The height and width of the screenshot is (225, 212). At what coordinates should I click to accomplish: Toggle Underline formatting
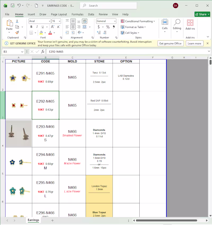43,27
